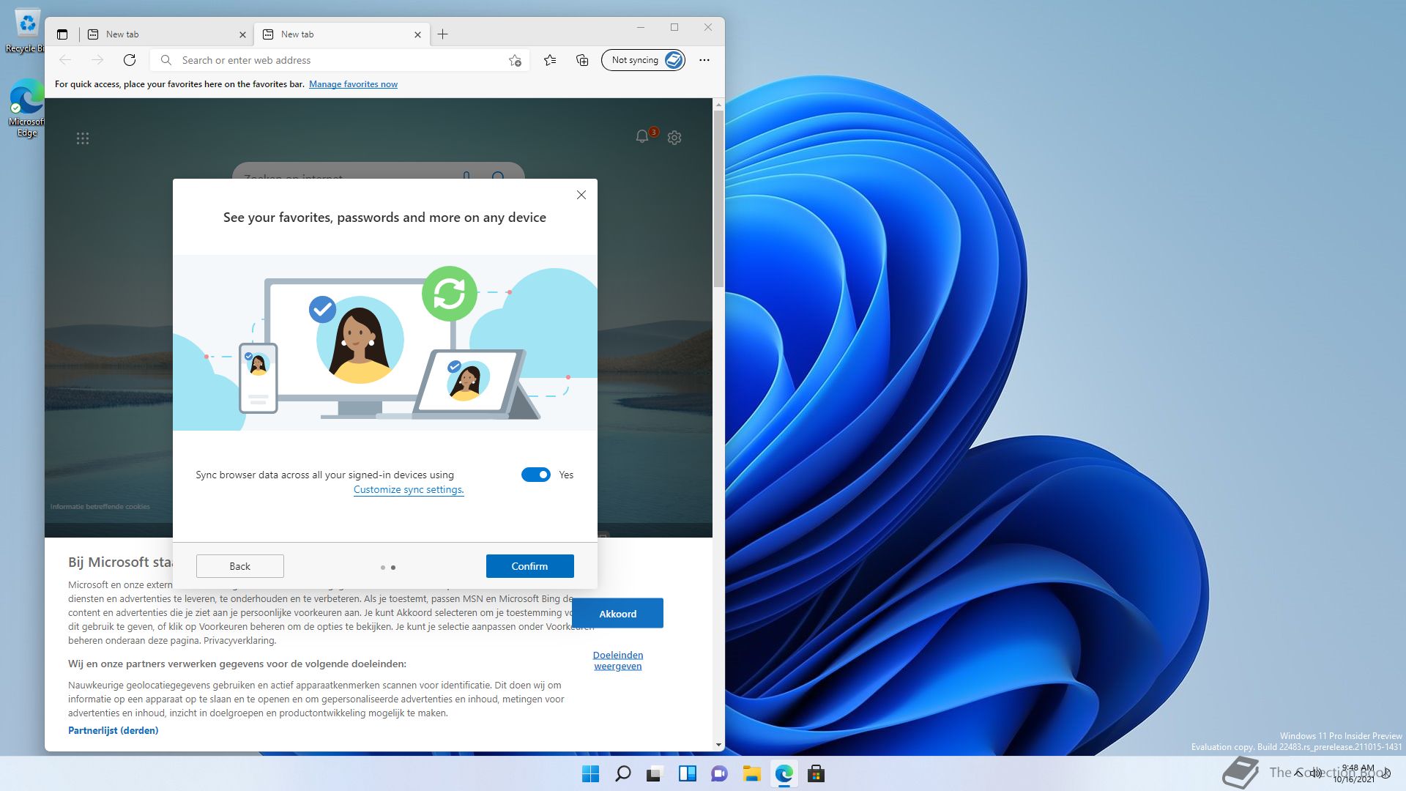Image resolution: width=1406 pixels, height=791 pixels.
Task: Close the second New tab
Action: (417, 34)
